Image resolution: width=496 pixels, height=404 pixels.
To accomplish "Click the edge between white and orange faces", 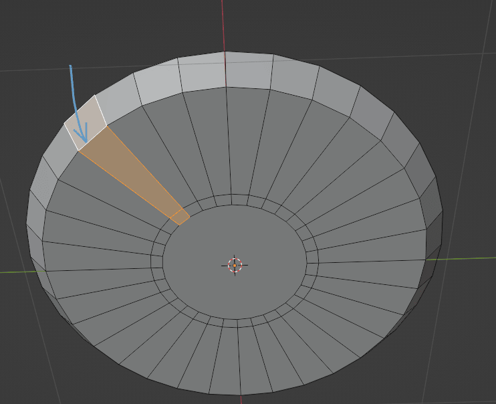I will pyautogui.click(x=92, y=137).
